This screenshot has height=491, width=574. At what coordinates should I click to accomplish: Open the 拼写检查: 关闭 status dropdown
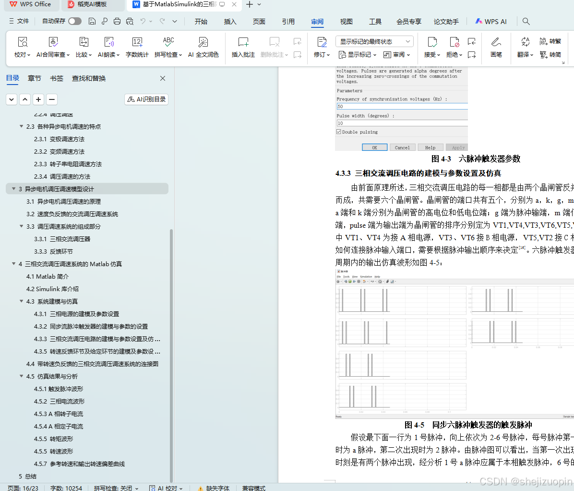click(116, 488)
